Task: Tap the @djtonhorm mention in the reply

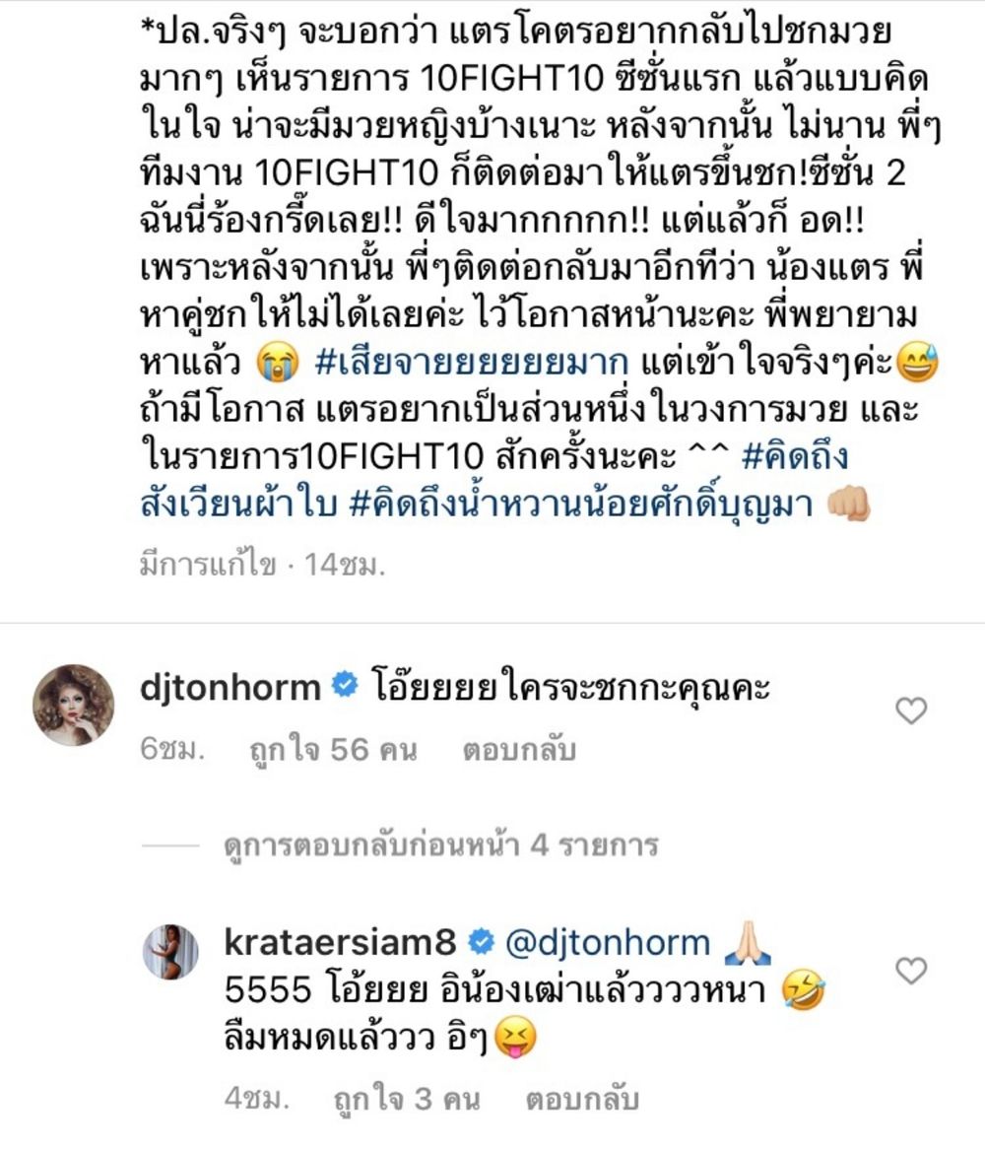Action: [x=608, y=943]
